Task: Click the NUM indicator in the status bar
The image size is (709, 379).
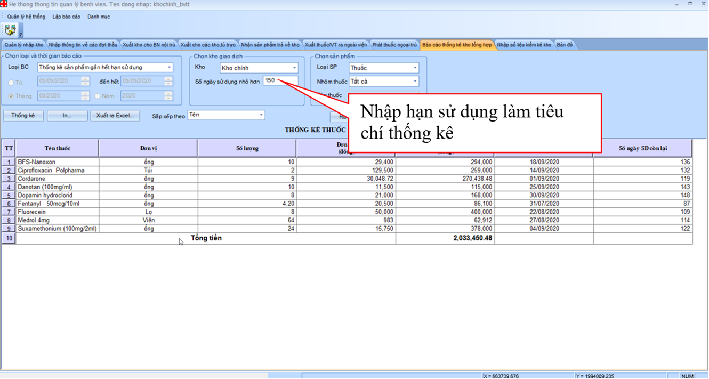Action: (687, 376)
